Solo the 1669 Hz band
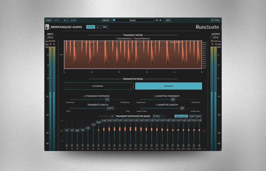This screenshot has height=171, width=266. point(114,145)
